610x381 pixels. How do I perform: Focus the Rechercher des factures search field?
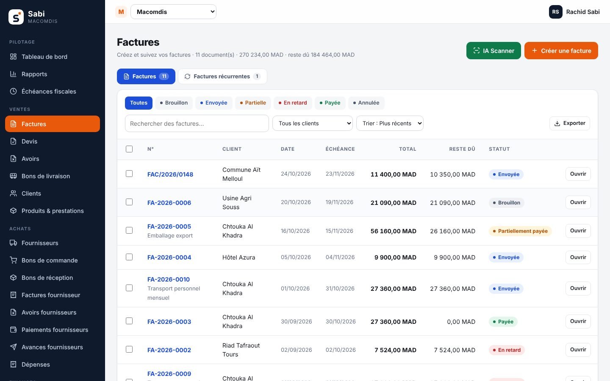(197, 123)
